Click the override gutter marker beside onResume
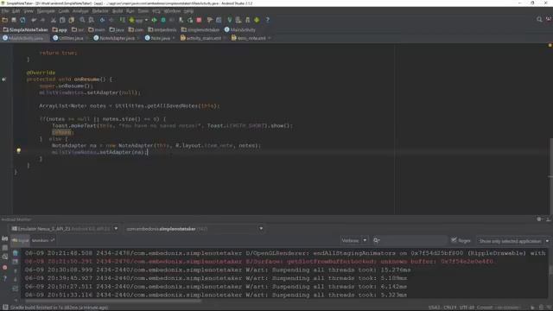 [x=3, y=79]
